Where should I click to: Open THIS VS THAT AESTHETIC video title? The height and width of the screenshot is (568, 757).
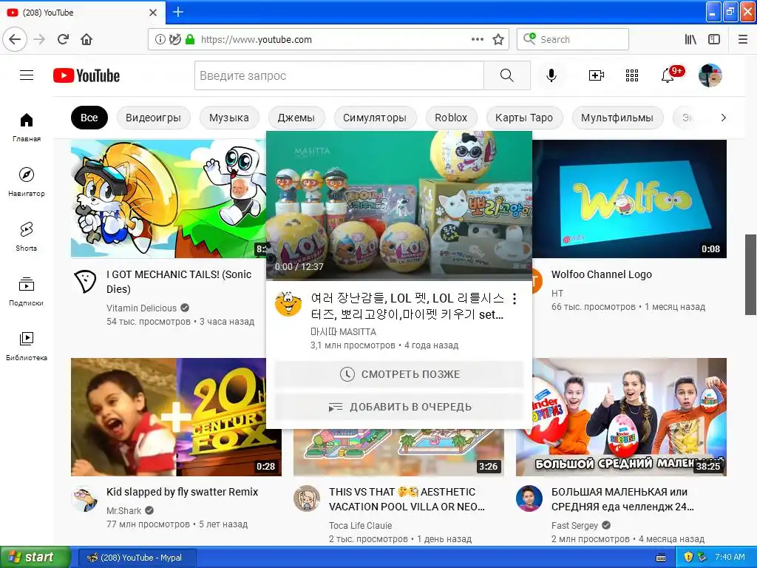point(407,499)
